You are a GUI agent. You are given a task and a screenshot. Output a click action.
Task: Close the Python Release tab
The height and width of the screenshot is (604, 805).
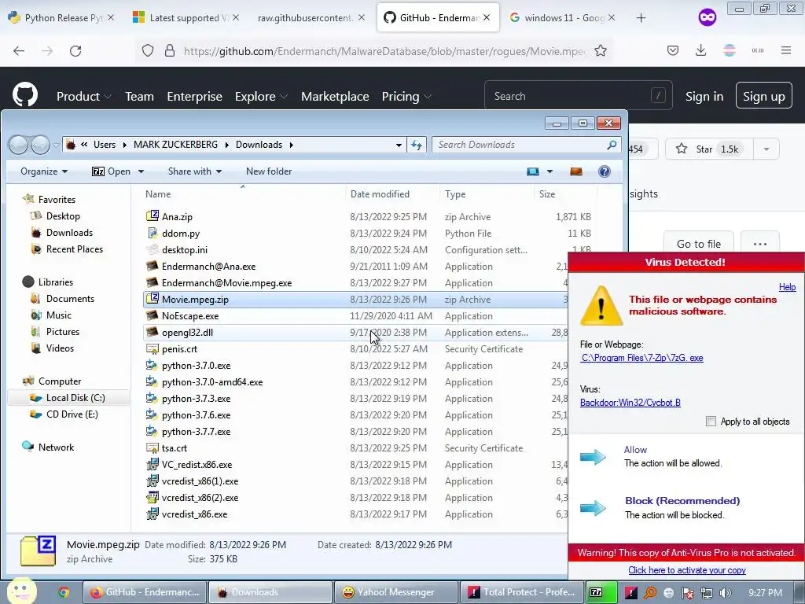point(111,17)
